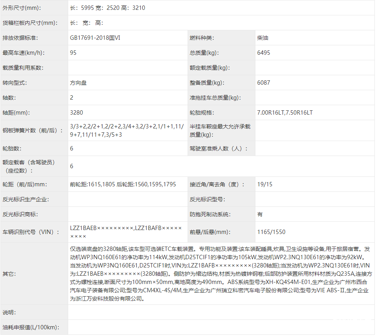Image resolution: width=376 pixels, height=336 pixels.
Task: Select wheelbase value 3280
Action: pyautogui.click(x=76, y=113)
